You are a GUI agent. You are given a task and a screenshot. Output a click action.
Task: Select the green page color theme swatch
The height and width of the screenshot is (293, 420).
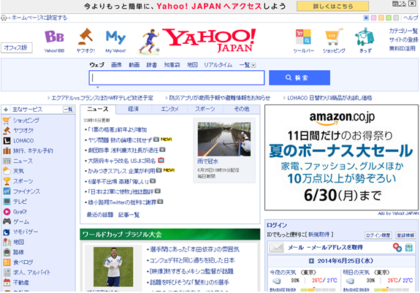pos(389,18)
